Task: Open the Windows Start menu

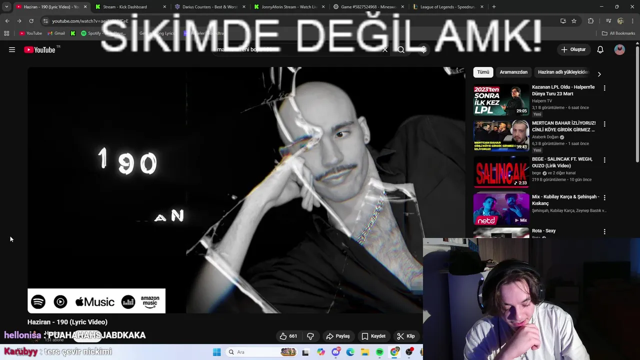Action: point(216,352)
